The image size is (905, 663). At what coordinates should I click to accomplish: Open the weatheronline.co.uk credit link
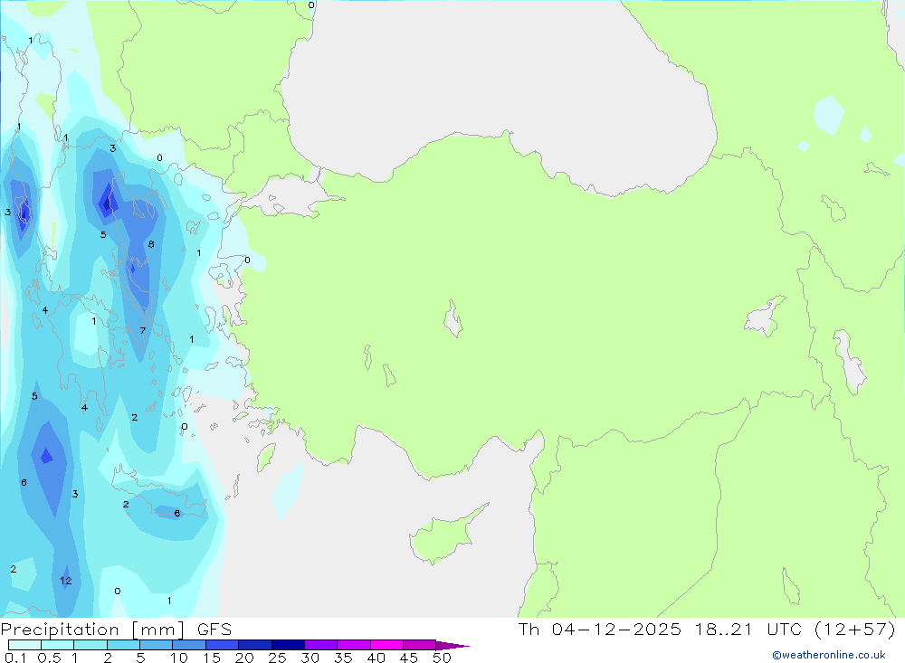click(x=829, y=655)
